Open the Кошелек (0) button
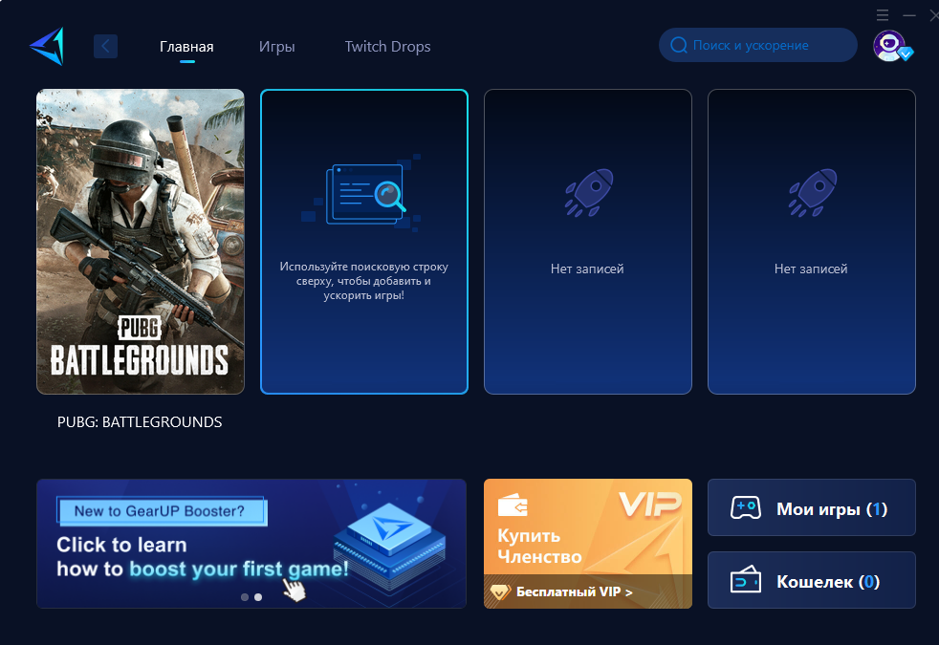This screenshot has height=645, width=939. 812,580
